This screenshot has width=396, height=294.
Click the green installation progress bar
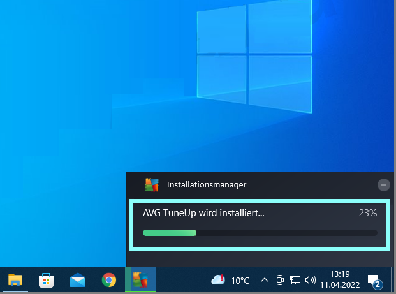[260, 233]
